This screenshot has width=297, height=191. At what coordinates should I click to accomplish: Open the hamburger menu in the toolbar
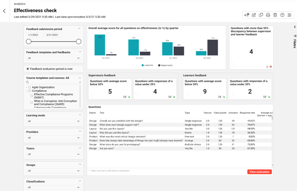pos(289,15)
